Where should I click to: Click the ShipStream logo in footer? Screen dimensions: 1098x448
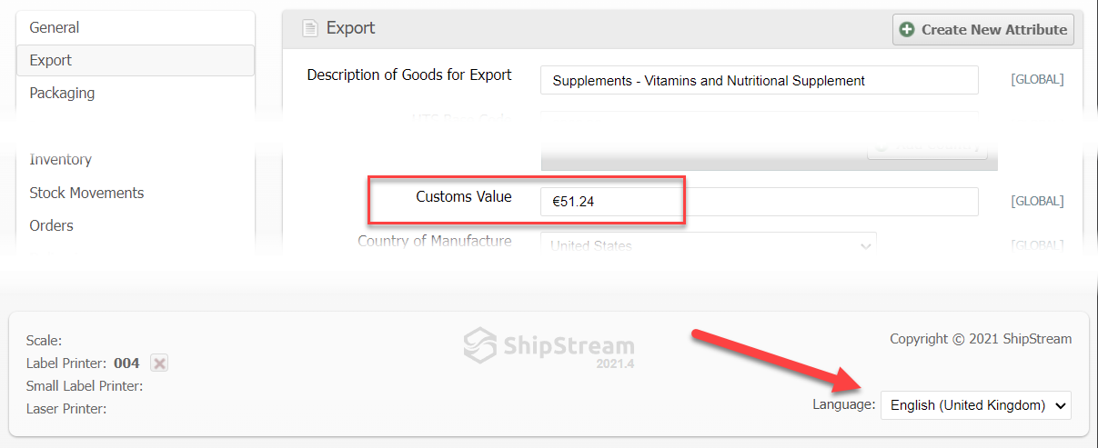tap(549, 345)
